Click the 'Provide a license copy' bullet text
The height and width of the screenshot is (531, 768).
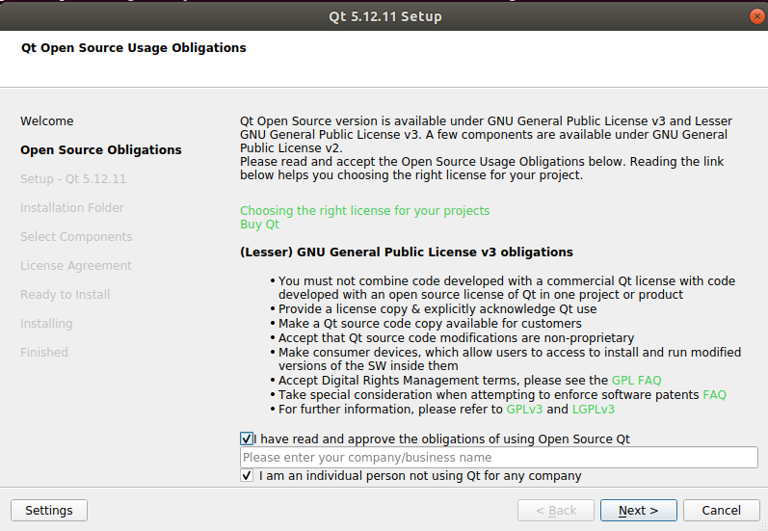click(437, 309)
